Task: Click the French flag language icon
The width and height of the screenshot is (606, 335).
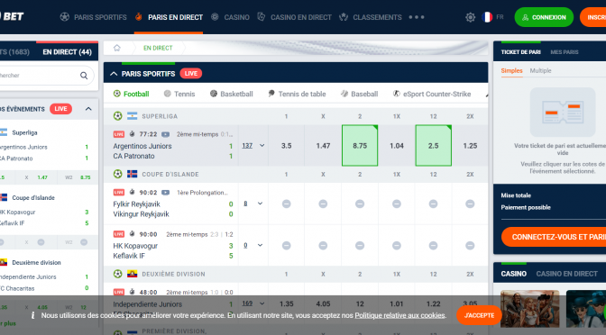Action: [x=487, y=17]
